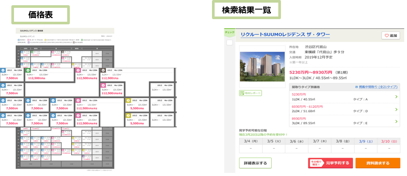Image resolution: width=407 pixels, height=176 pixels.
Task: Click the red 見学予約する button
Action: (x=330, y=163)
